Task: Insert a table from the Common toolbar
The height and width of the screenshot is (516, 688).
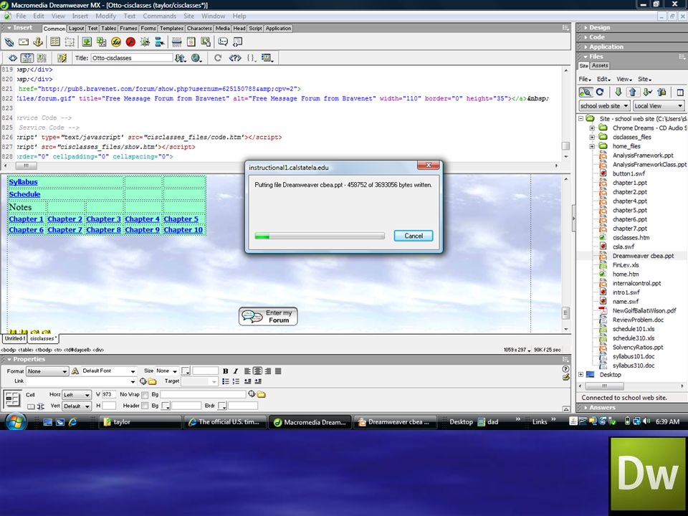Action: point(55,42)
